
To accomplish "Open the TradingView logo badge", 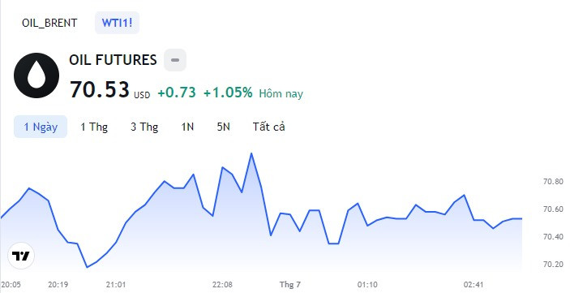I will pos(21,256).
